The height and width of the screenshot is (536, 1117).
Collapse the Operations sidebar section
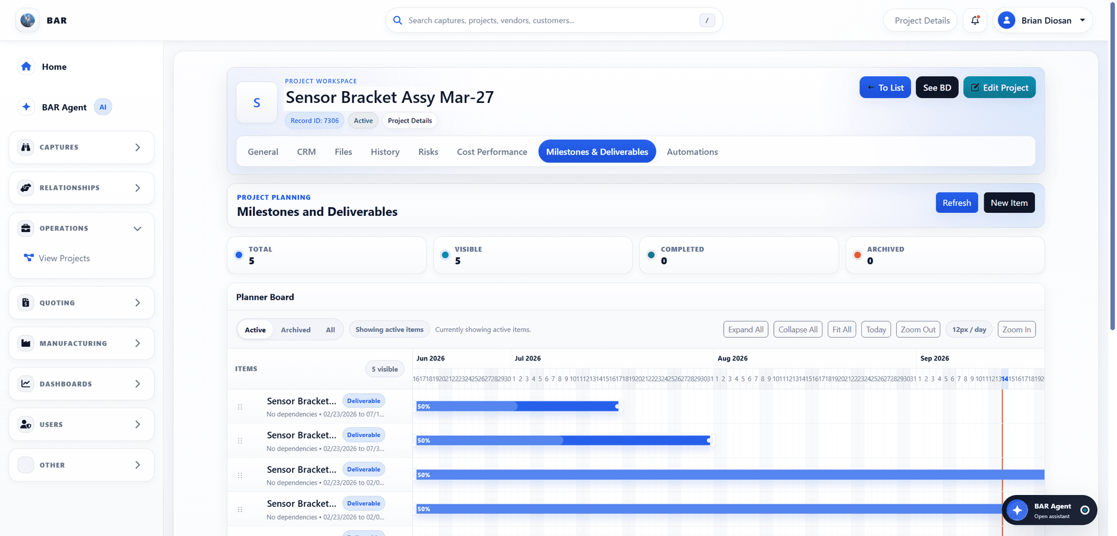(x=138, y=228)
